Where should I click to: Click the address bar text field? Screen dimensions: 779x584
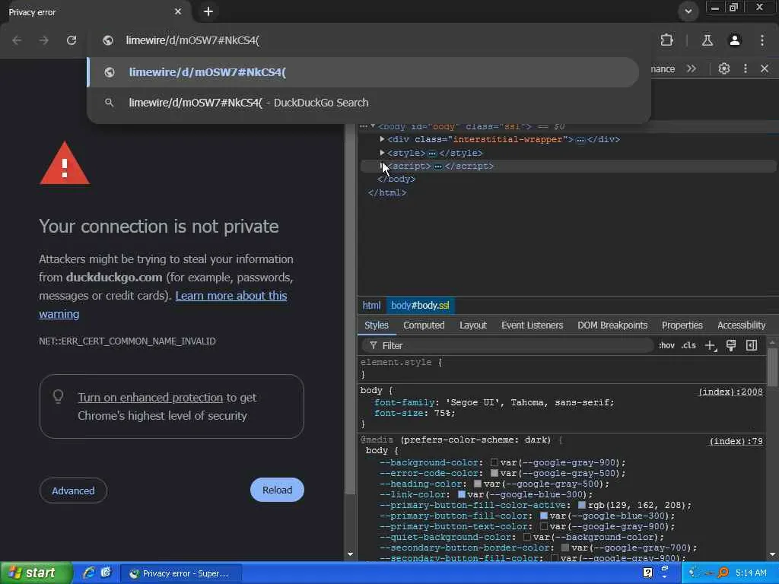[367, 40]
